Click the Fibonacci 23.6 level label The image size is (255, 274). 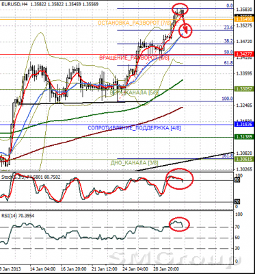pyautogui.click(x=228, y=27)
